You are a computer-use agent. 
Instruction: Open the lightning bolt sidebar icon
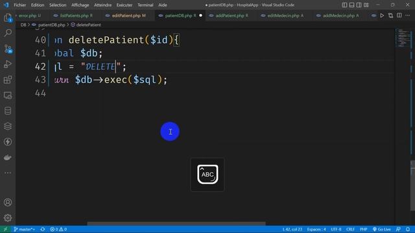tap(8, 142)
